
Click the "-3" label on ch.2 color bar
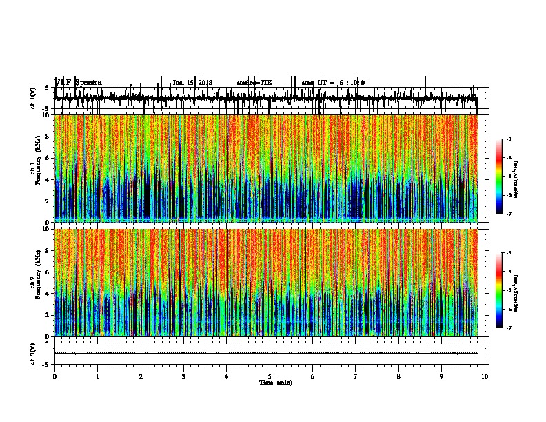coord(508,253)
